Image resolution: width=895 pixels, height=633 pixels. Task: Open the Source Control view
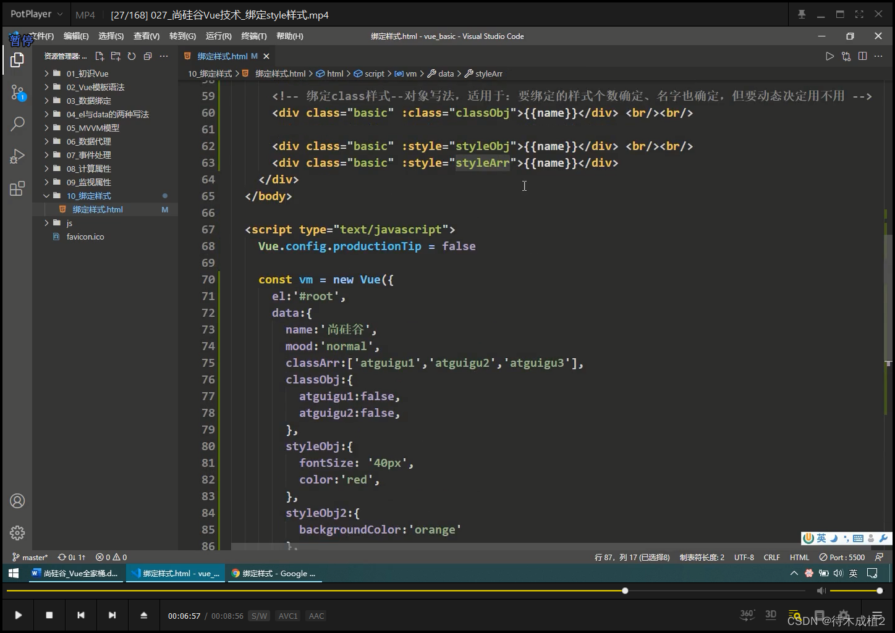coord(17,93)
